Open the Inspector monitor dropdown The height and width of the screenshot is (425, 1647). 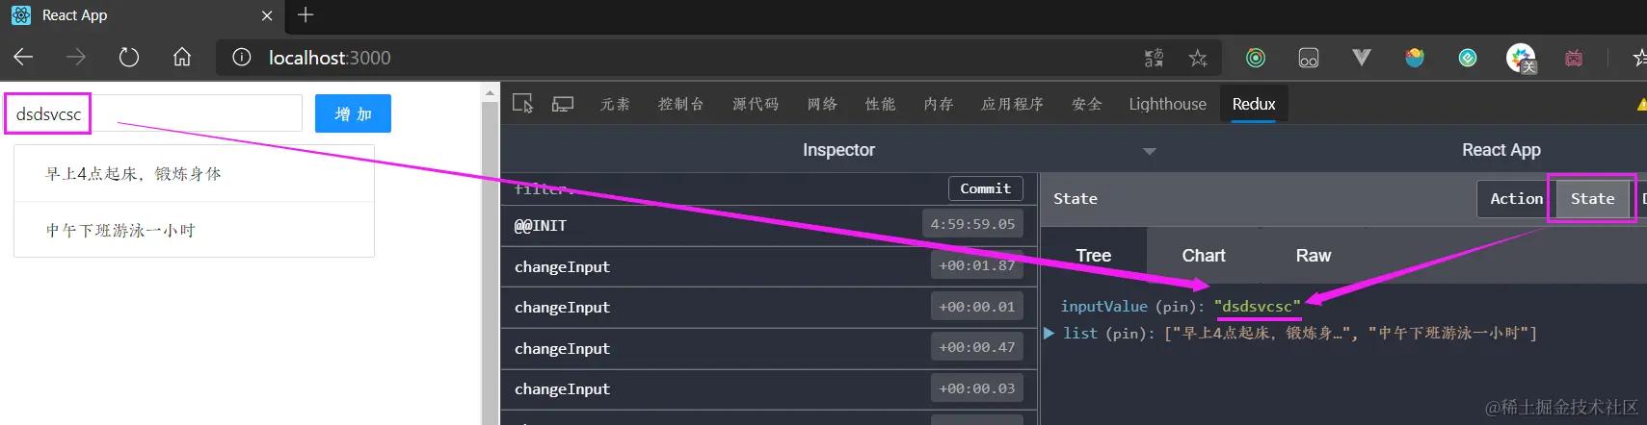click(x=1149, y=151)
